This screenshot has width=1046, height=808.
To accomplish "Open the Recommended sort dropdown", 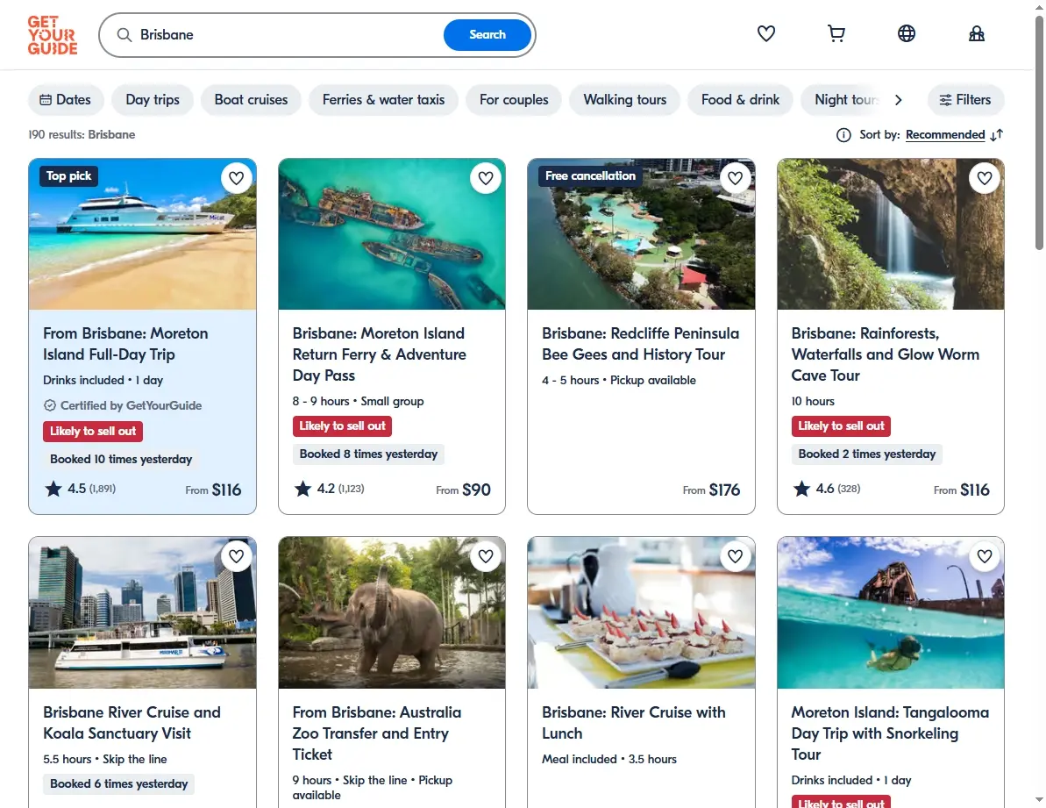I will [944, 135].
